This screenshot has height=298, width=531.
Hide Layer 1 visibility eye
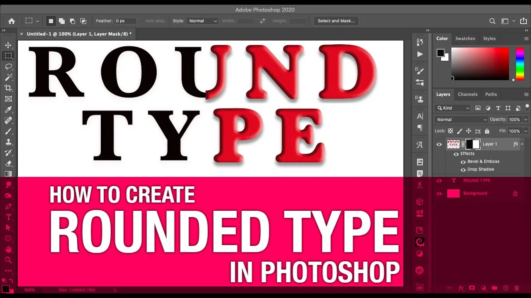coord(439,144)
